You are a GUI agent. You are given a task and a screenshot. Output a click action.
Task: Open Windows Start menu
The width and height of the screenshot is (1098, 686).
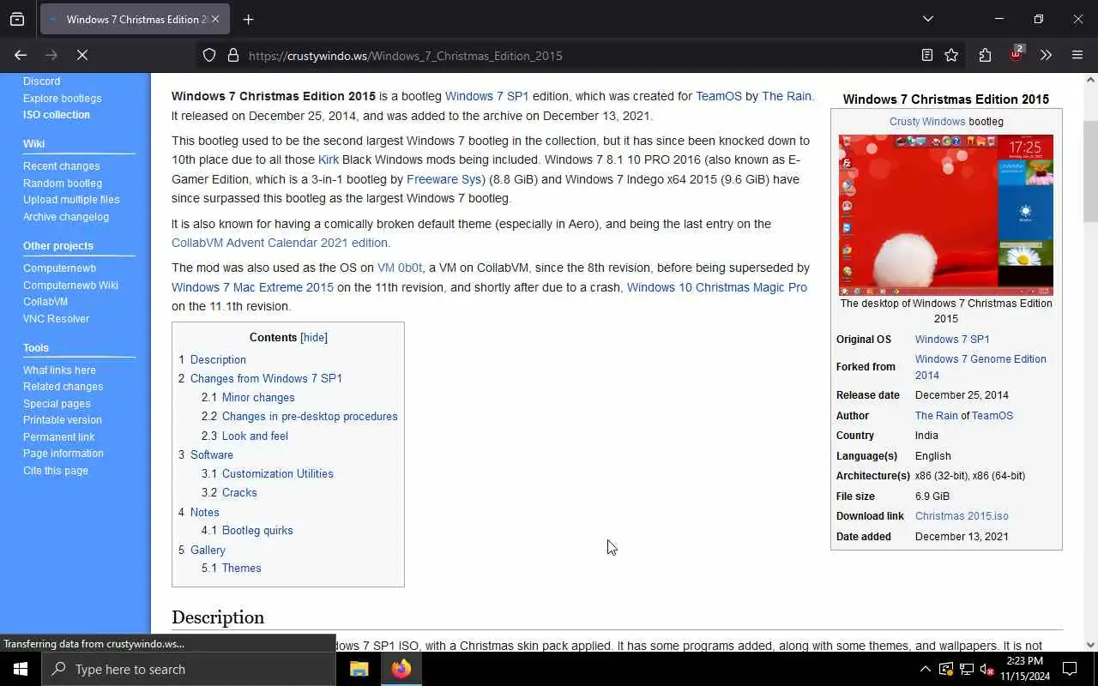21,669
